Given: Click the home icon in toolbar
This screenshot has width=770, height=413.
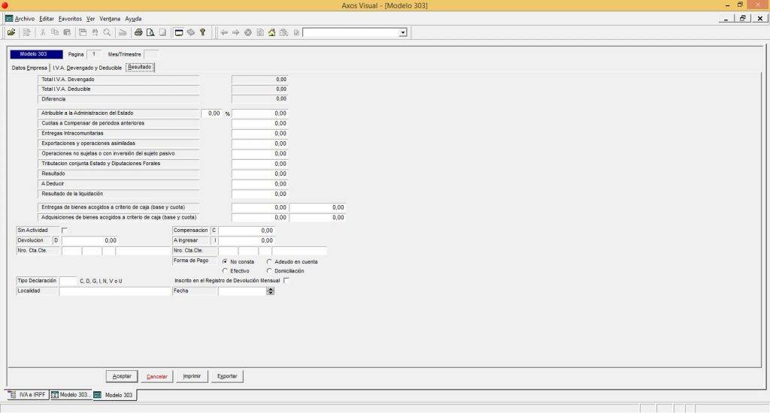Looking at the screenshot, I should [272, 32].
